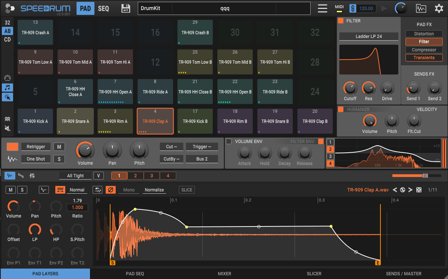Viewport: 448px width, 279px height.
Task: Switch to SEQ view at top
Action: [104, 8]
